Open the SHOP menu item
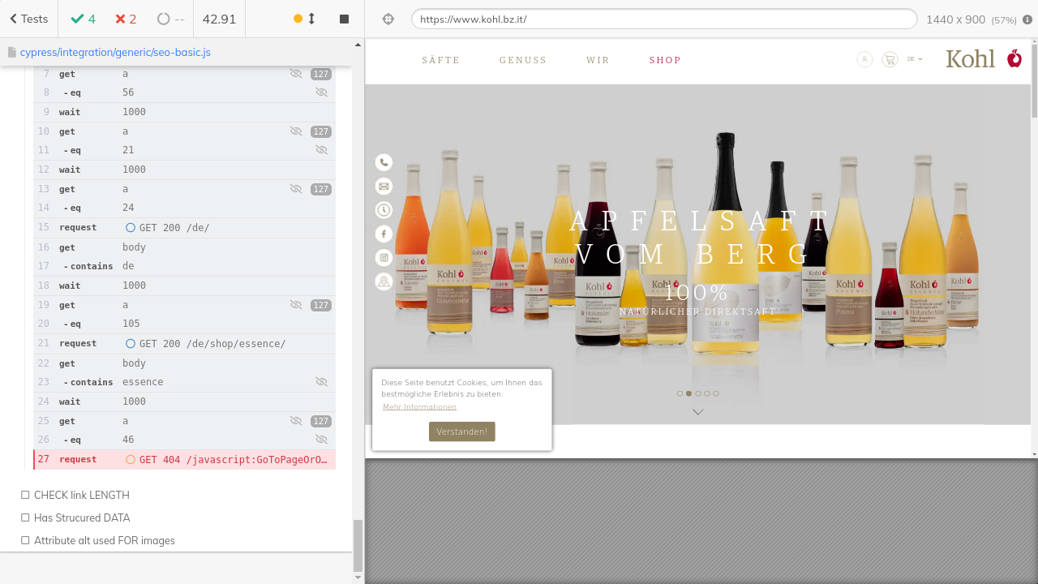 pyautogui.click(x=665, y=60)
